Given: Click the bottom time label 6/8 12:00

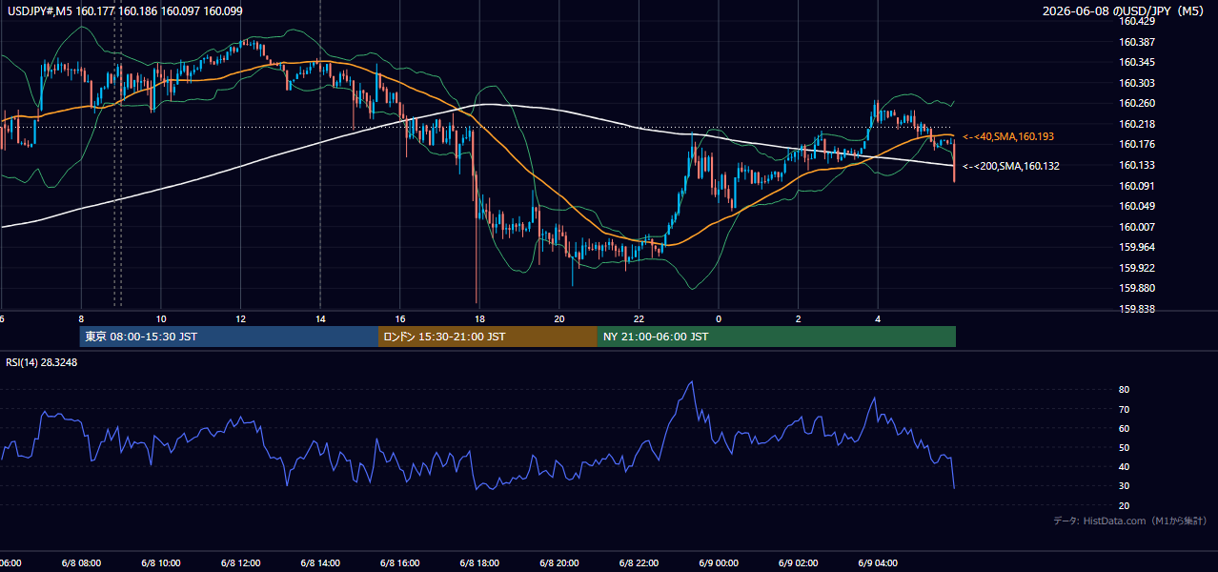Looking at the screenshot, I should click(x=240, y=562).
